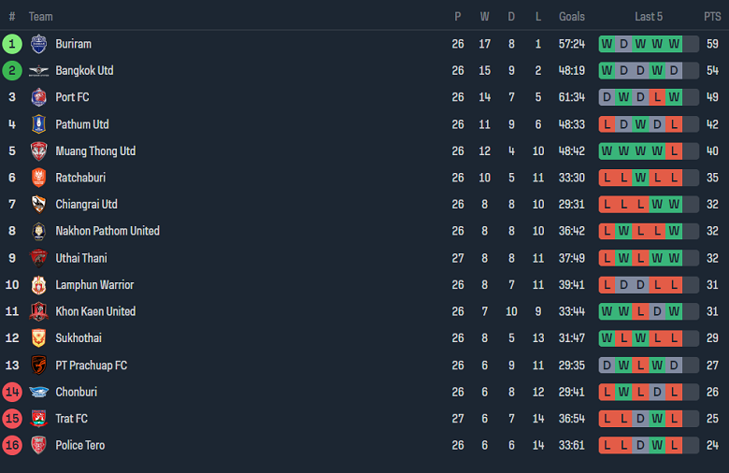Sort table by PTS column header

(x=712, y=17)
